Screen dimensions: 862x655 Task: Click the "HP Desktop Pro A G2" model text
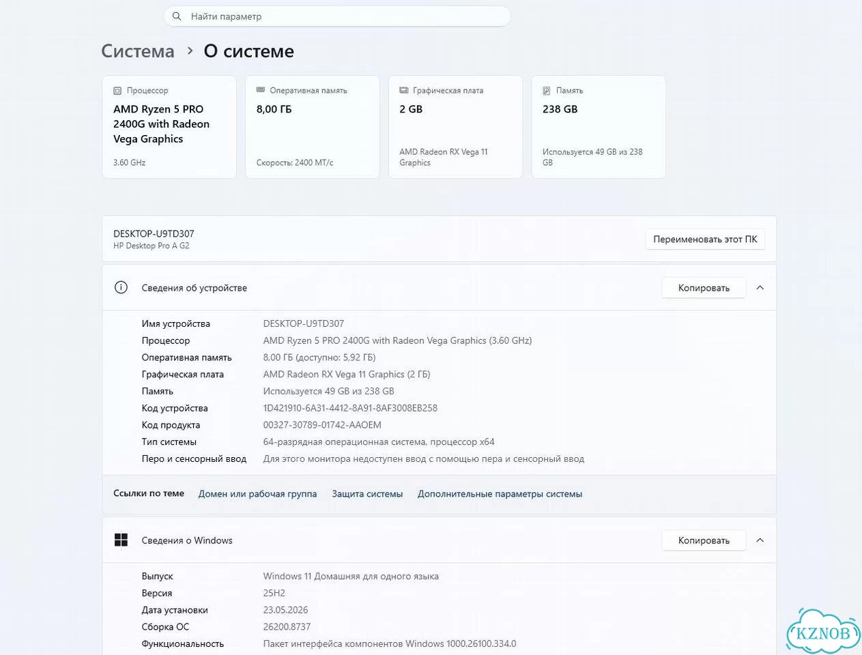coord(152,246)
